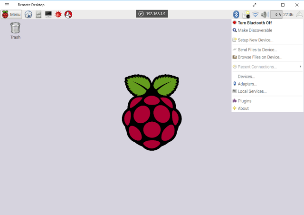Open the Raspberry Pi Menu button

coord(11,14)
